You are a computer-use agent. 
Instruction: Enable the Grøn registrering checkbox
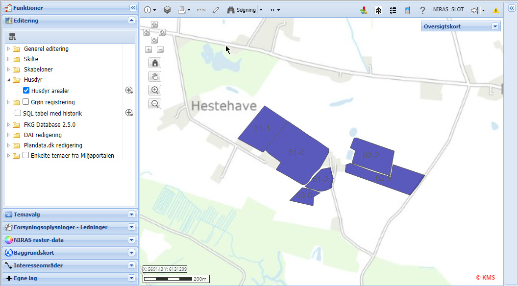[x=26, y=102]
